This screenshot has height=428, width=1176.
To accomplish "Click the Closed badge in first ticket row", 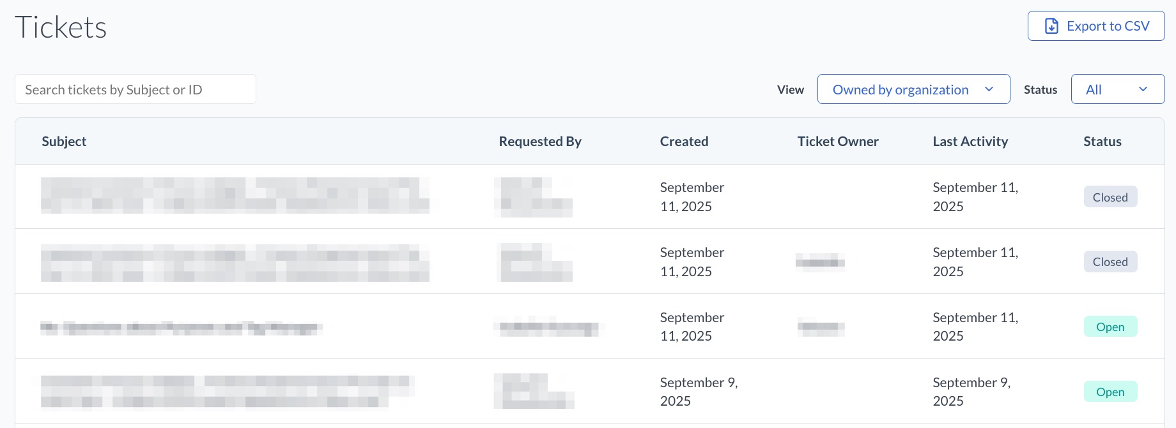I will coord(1110,197).
